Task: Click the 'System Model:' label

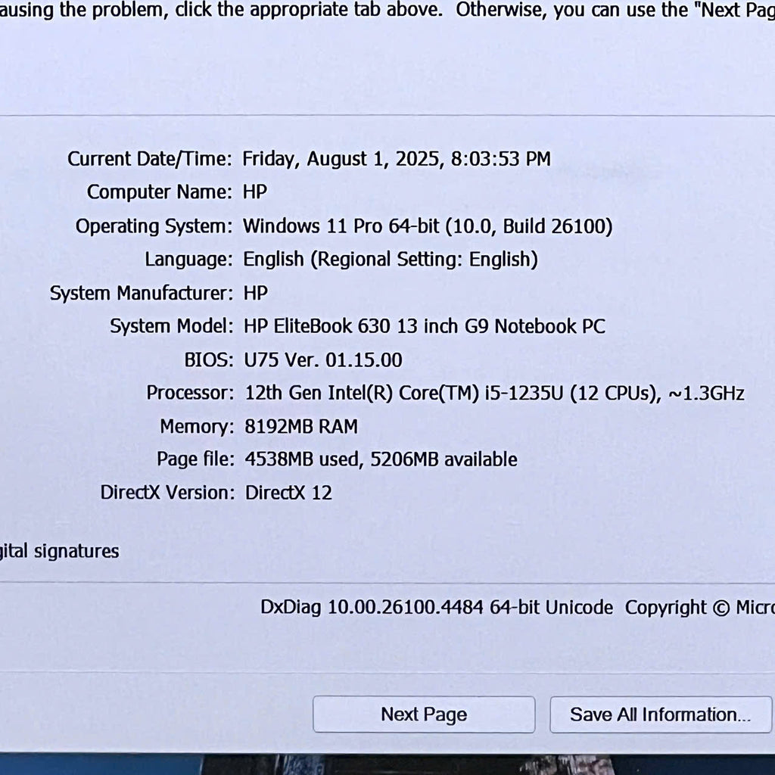Action: 171,326
